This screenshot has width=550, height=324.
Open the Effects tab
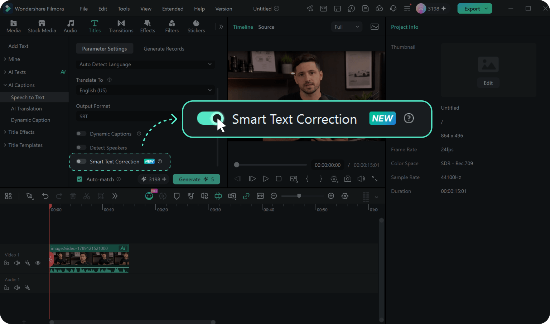(x=148, y=27)
